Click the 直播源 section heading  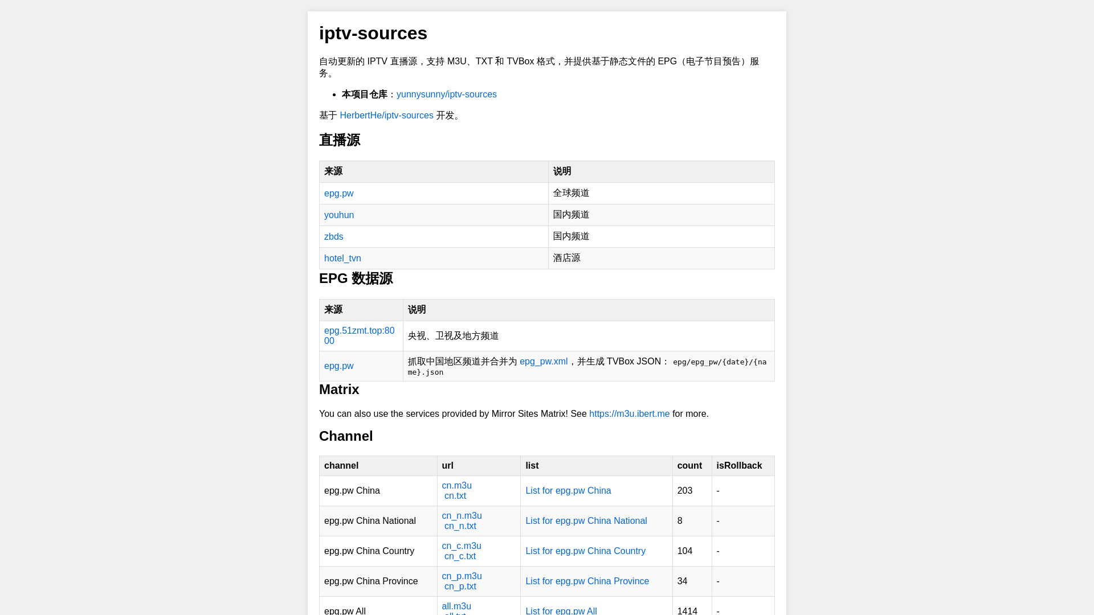point(340,140)
